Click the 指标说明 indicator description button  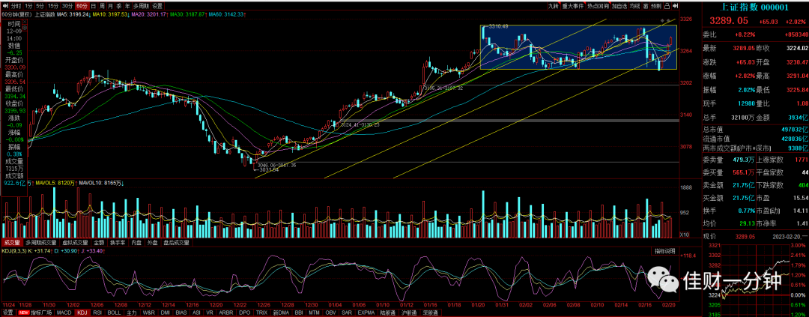pyautogui.click(x=665, y=251)
